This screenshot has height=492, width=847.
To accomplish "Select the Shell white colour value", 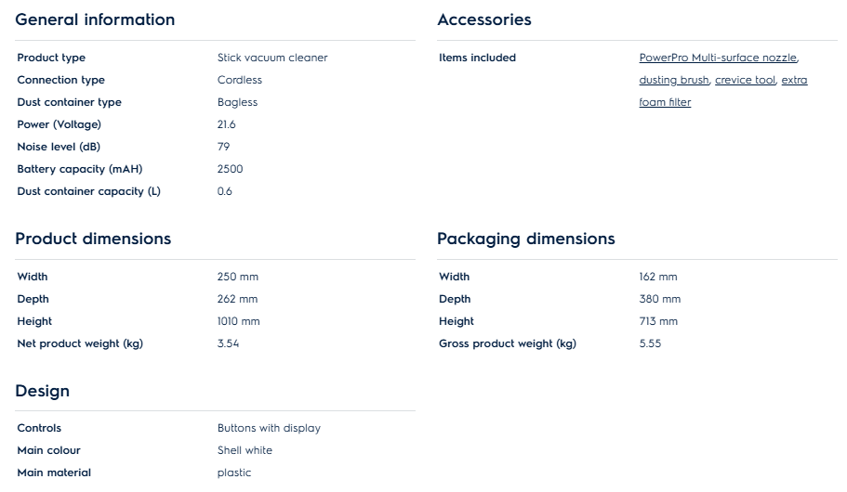I will pos(245,450).
